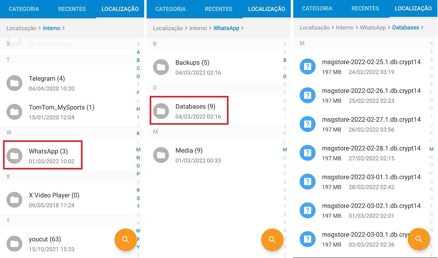
Task: Tap file icon of msgstore-2022-02-25.1.db.crypt14
Action: [x=308, y=66]
